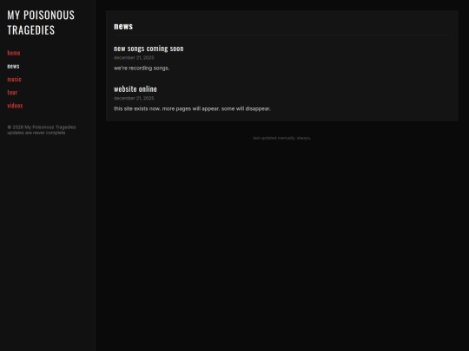Click the 'this site exists now' paragraph
The image size is (469, 351).
[x=192, y=108]
